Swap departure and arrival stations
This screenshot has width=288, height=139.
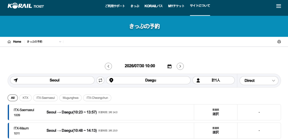pos(100,80)
